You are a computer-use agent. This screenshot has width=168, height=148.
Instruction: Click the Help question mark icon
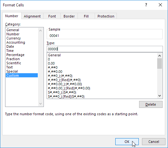click(146, 5)
